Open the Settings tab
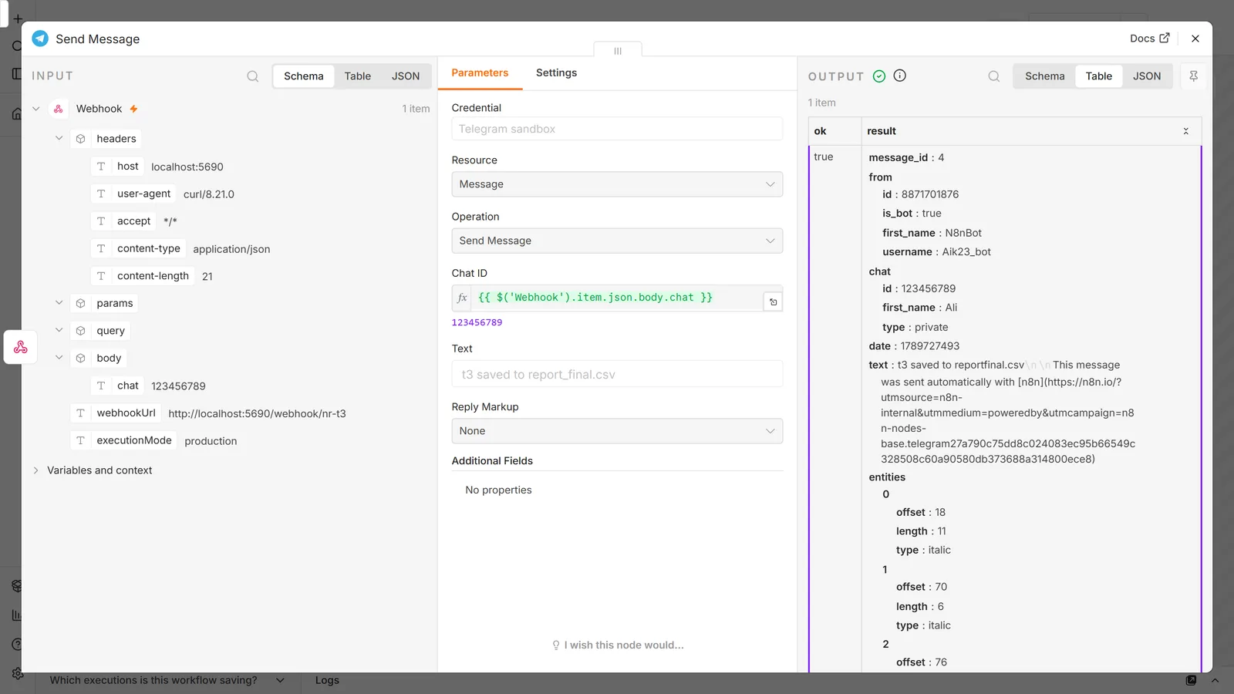The height and width of the screenshot is (694, 1234). click(556, 73)
